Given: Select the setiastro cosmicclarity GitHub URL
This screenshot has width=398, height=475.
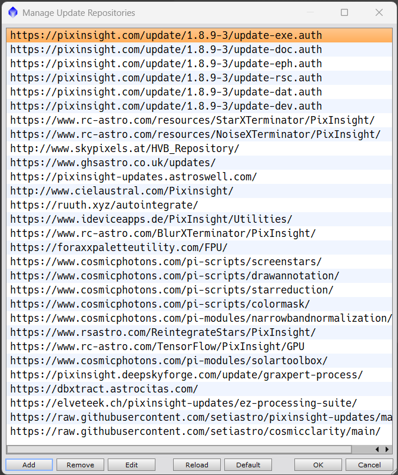Looking at the screenshot, I should click(x=199, y=431).
